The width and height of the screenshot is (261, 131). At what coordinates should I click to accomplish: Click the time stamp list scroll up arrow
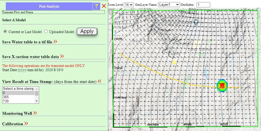[36, 89]
